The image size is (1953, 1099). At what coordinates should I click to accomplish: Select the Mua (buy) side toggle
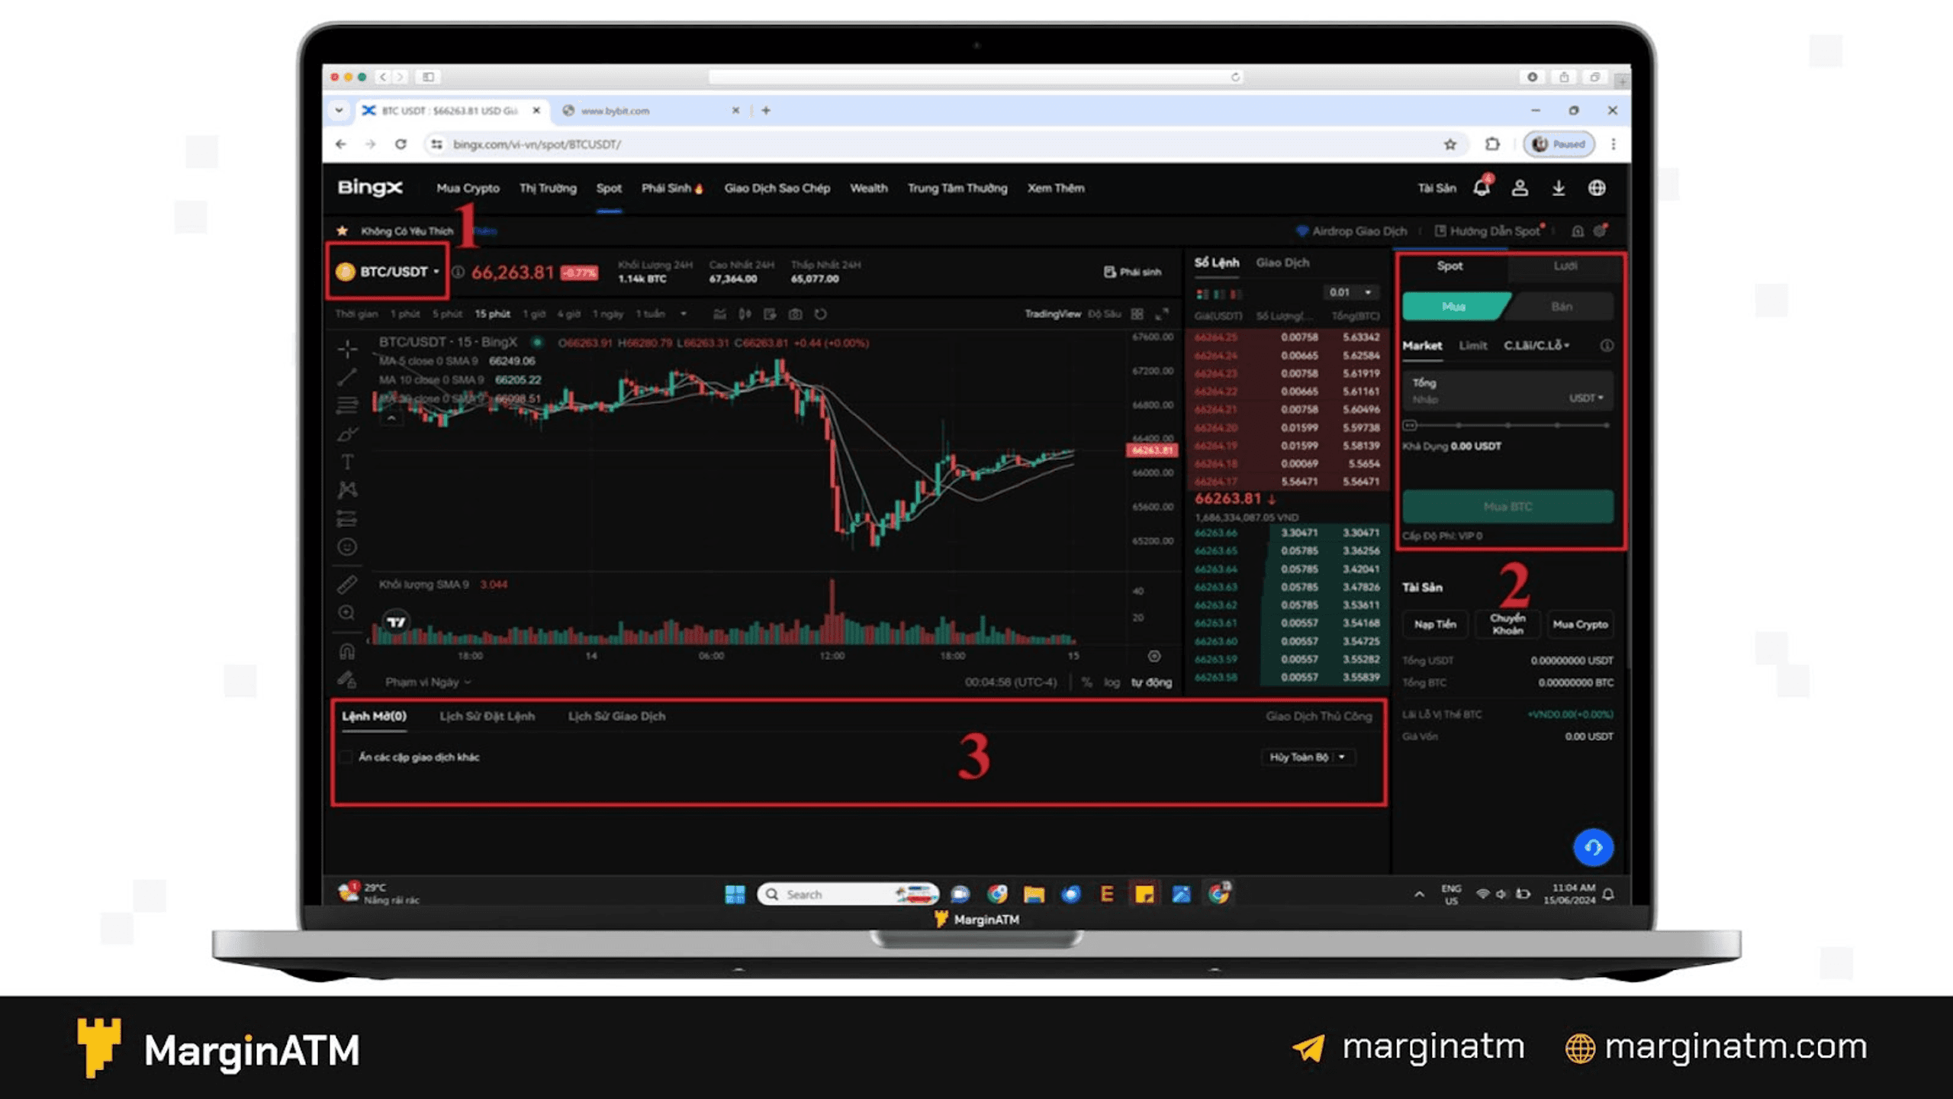(x=1454, y=307)
